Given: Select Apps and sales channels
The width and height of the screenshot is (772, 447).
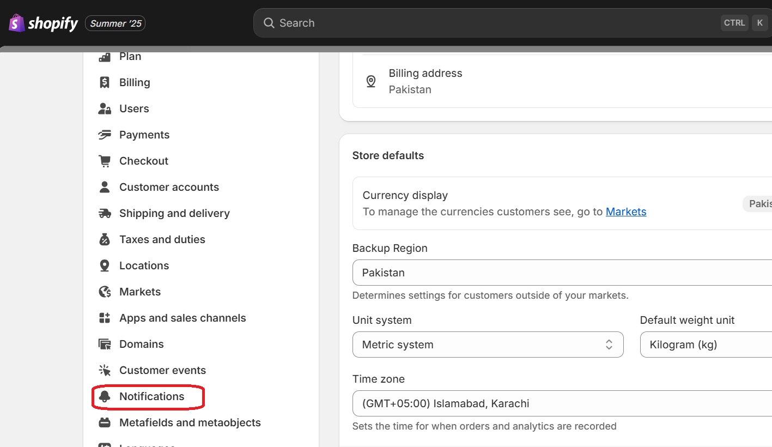Looking at the screenshot, I should tap(183, 318).
